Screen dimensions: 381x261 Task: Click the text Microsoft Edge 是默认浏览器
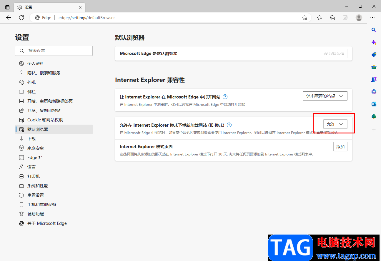click(149, 53)
